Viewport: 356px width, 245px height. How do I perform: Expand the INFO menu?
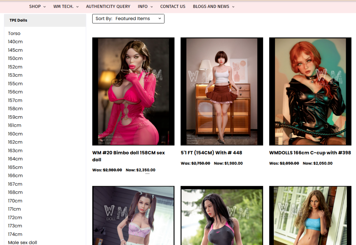coord(145,6)
